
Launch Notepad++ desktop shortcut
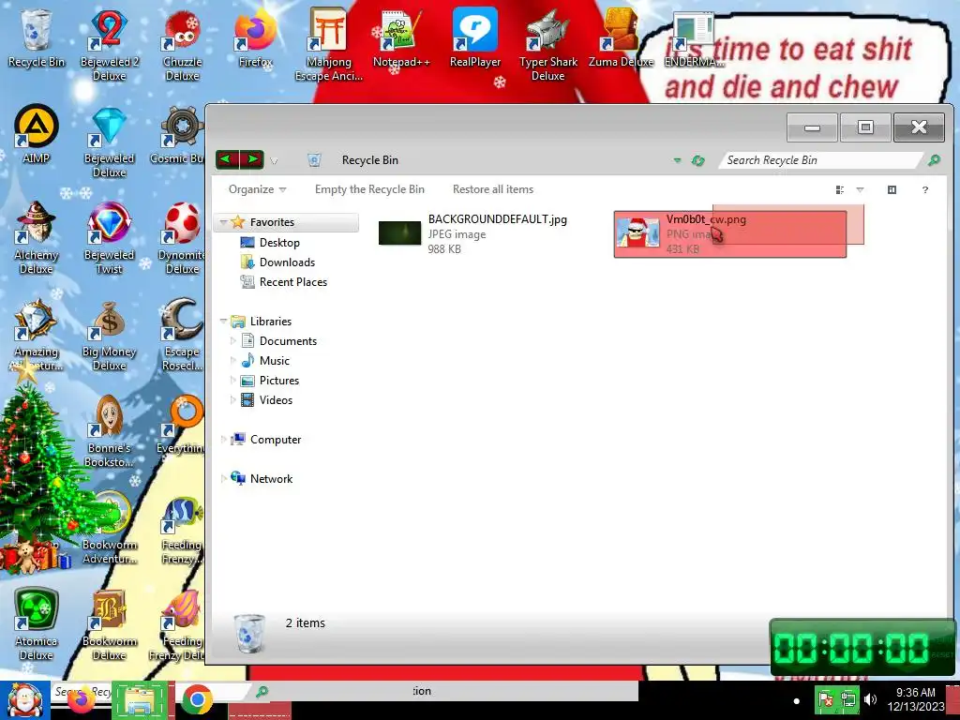[x=401, y=37]
